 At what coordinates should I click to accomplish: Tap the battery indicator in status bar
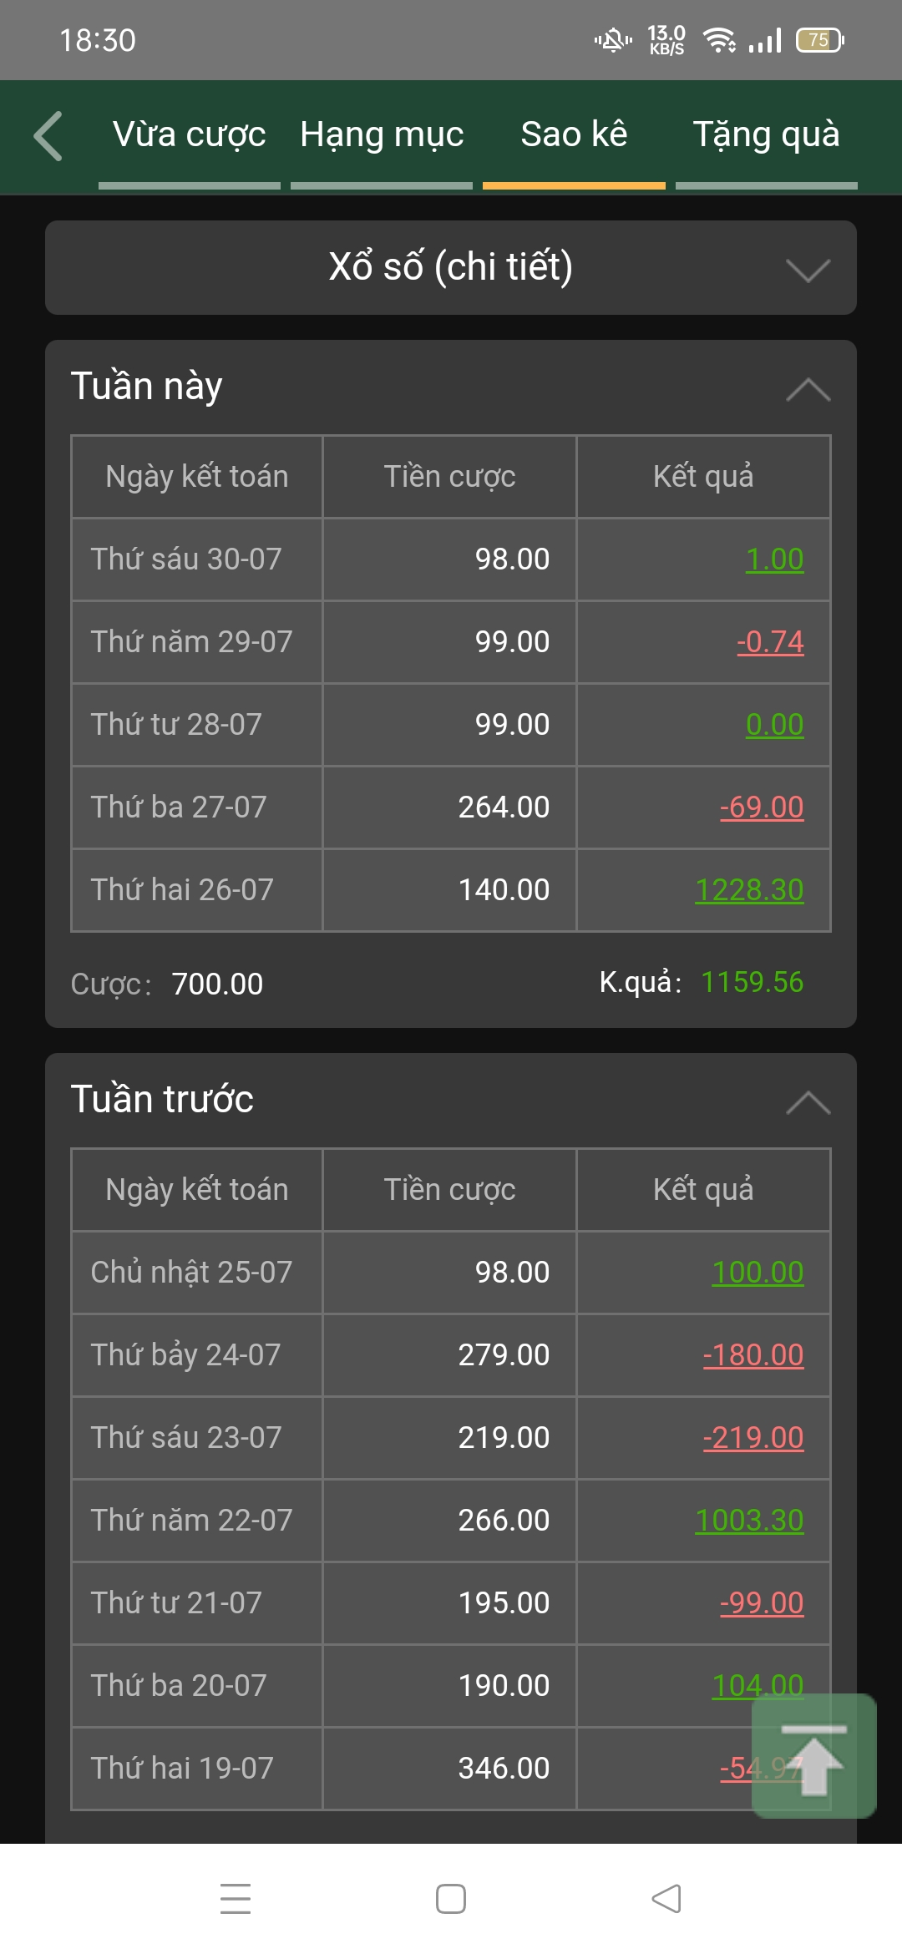click(x=820, y=40)
